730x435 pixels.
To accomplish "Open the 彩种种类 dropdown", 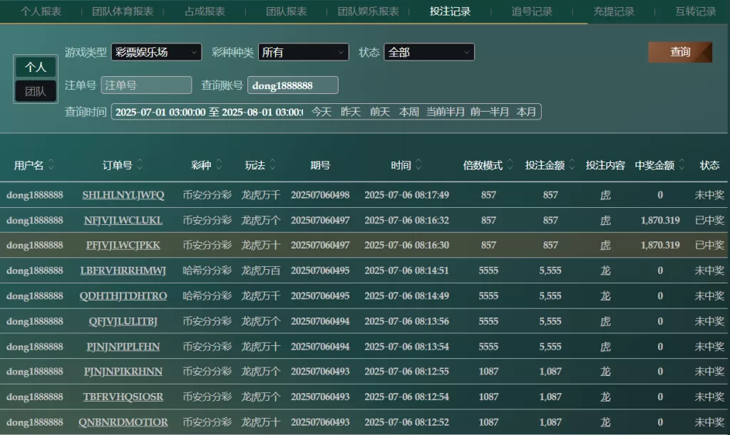I will tap(304, 52).
